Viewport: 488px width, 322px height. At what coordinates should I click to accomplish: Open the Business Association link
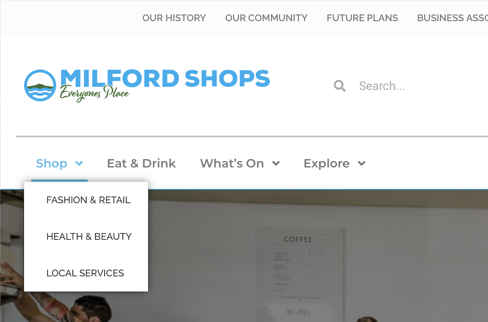pyautogui.click(x=452, y=18)
